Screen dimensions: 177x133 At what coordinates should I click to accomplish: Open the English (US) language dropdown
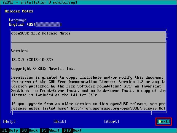(x=36, y=24)
